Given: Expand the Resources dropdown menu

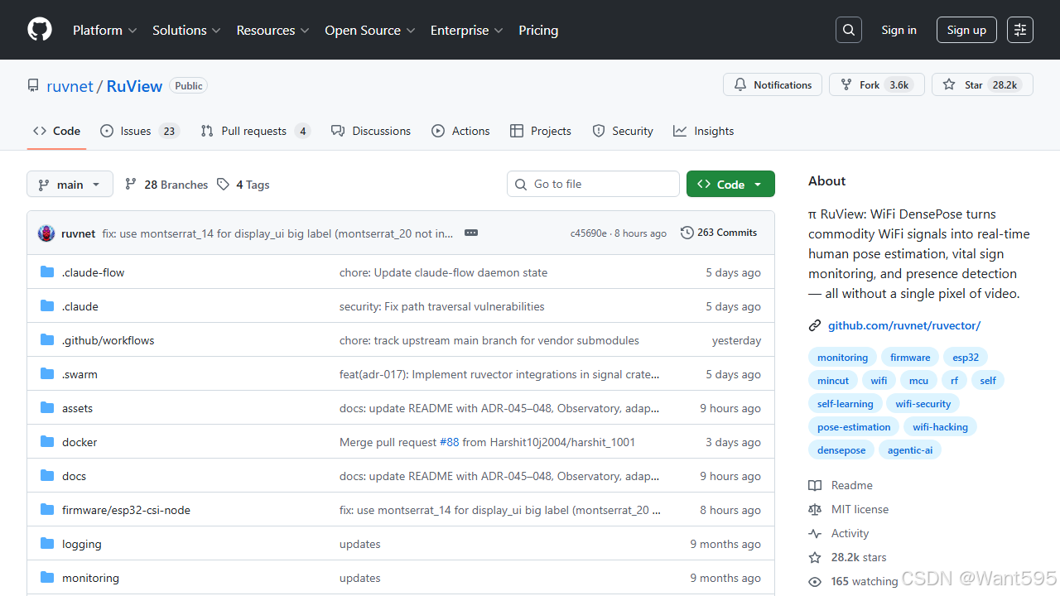Looking at the screenshot, I should (x=272, y=30).
